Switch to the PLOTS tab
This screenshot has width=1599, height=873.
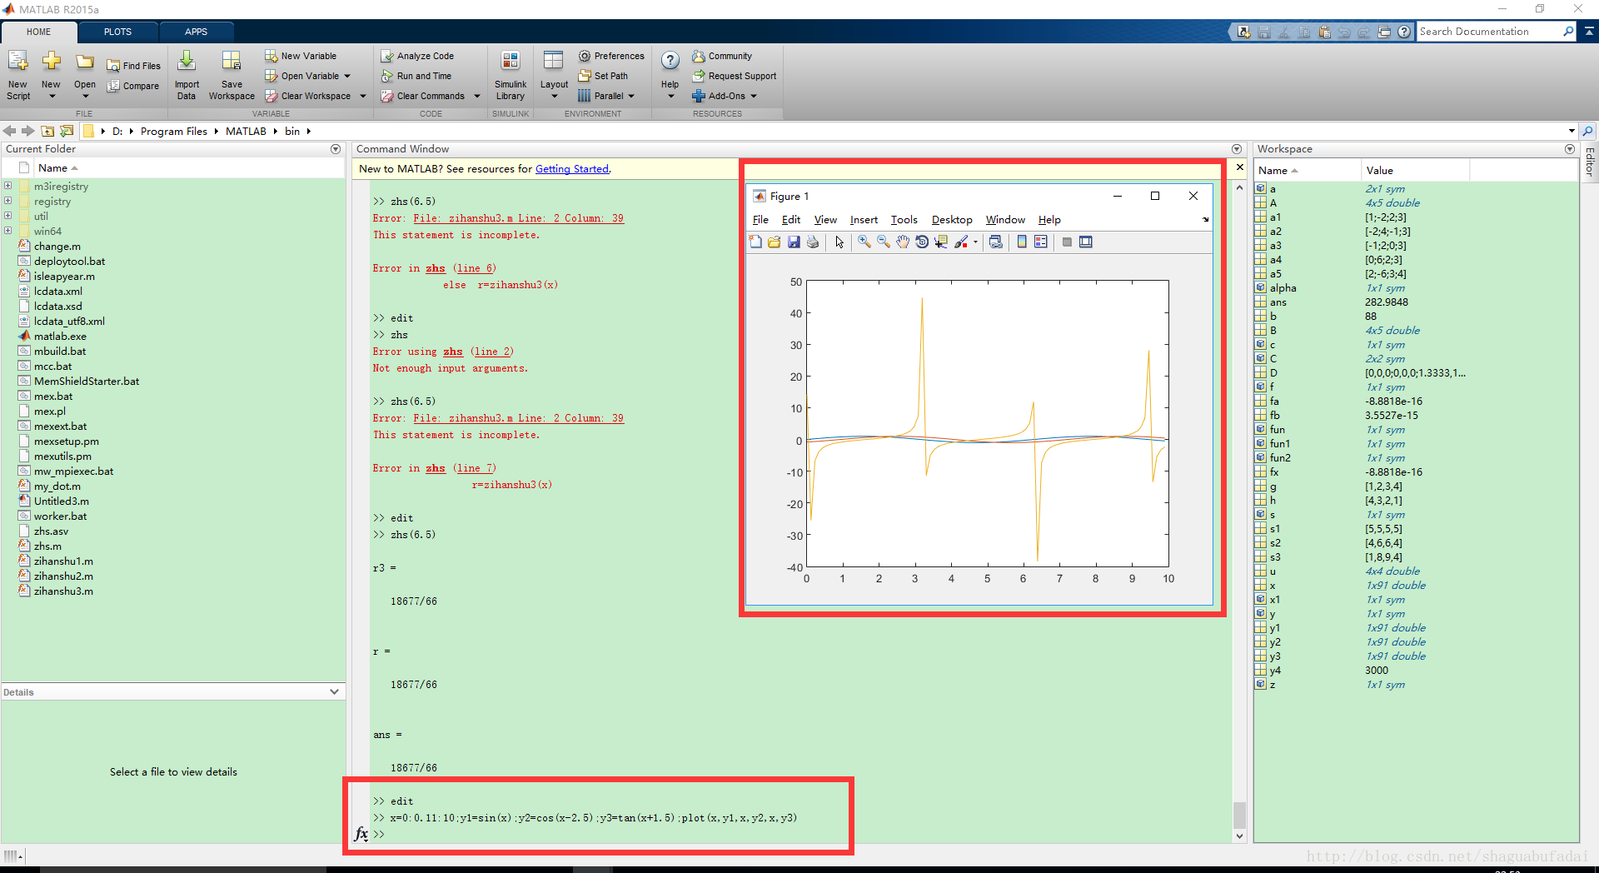(x=117, y=32)
